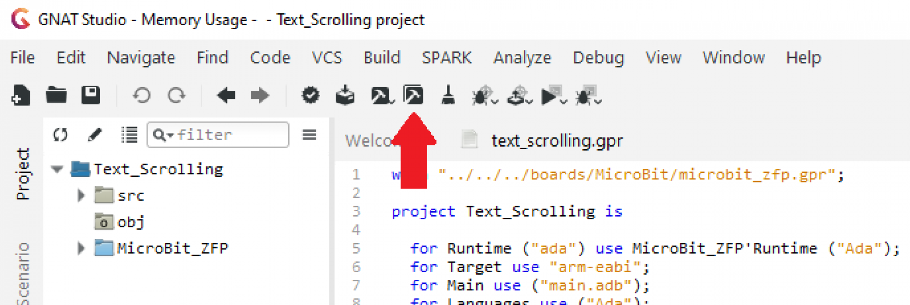Click the GNAT Studio logo in title bar
Image resolution: width=910 pixels, height=305 pixels.
[21, 19]
